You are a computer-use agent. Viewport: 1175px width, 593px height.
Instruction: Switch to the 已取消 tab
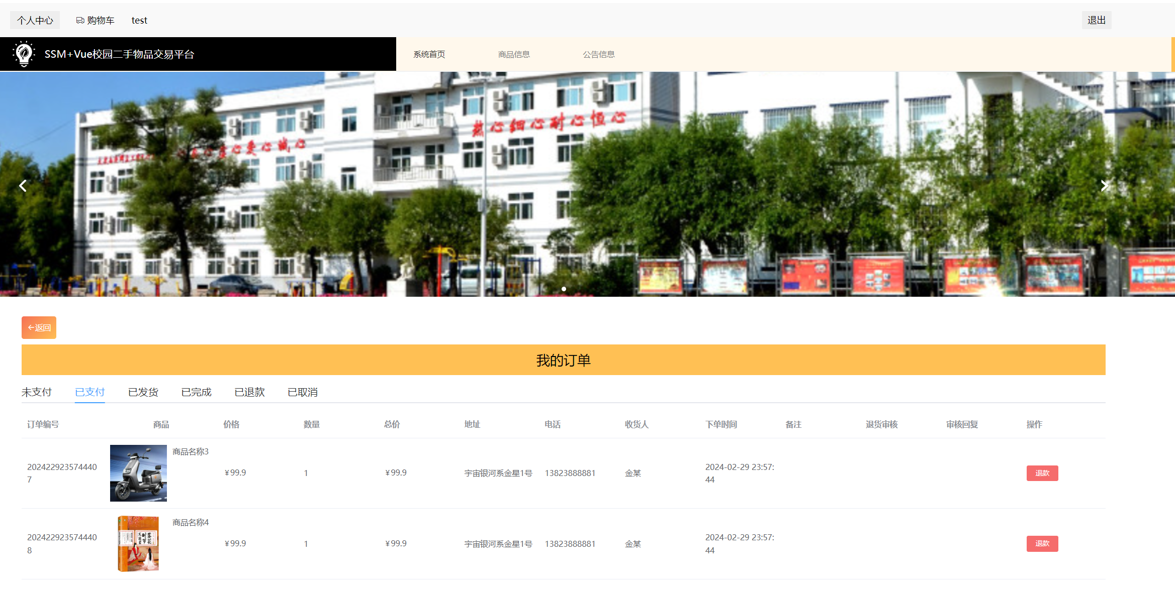pyautogui.click(x=303, y=392)
